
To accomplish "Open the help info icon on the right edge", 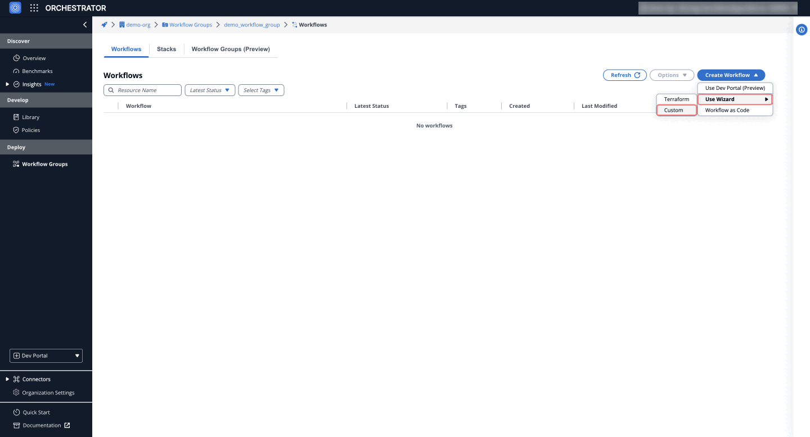I will (801, 29).
